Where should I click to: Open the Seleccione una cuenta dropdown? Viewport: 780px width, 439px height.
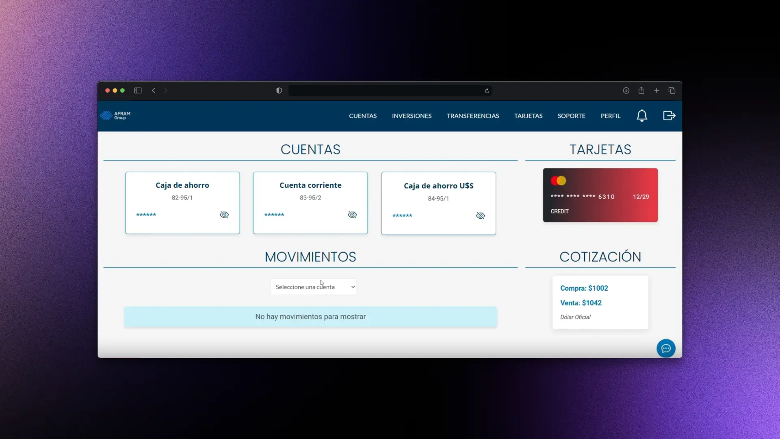[313, 287]
